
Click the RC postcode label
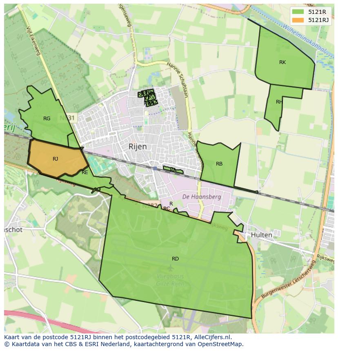tap(167, 209)
